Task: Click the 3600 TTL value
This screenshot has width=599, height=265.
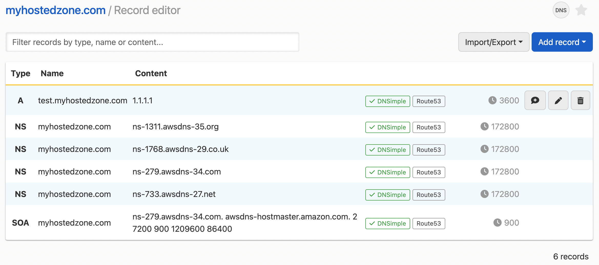Action: pyautogui.click(x=509, y=101)
